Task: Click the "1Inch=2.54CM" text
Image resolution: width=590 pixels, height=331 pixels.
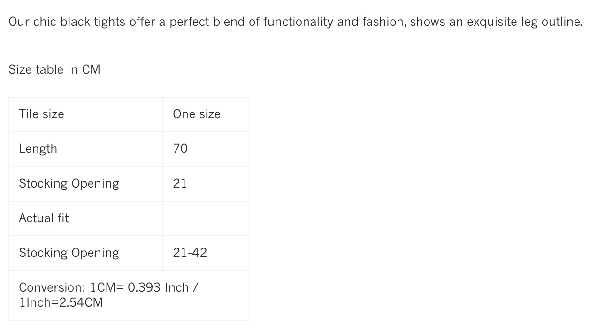Action: (61, 302)
